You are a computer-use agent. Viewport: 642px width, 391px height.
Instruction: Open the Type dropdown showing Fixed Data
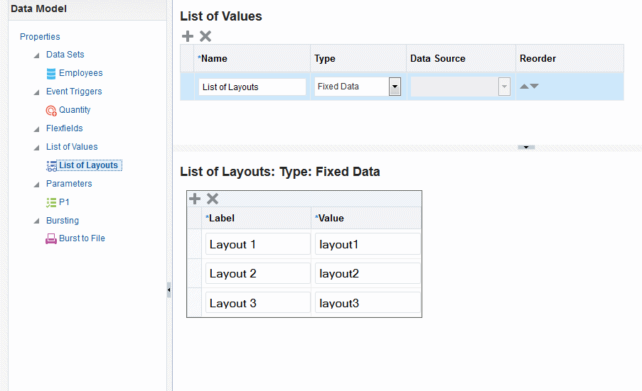pos(395,87)
